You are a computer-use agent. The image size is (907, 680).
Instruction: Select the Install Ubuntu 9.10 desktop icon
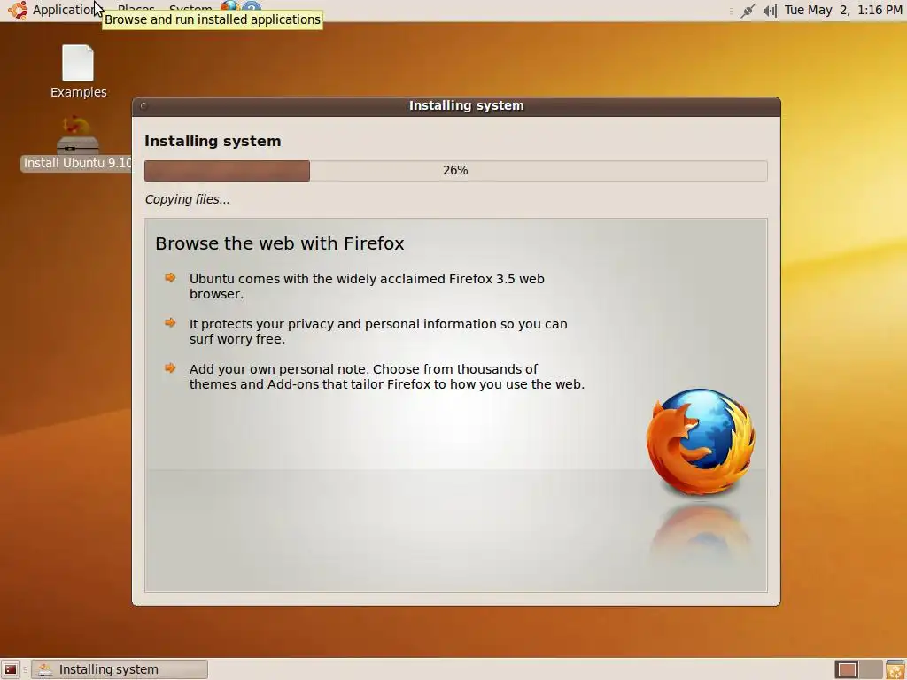pos(78,144)
